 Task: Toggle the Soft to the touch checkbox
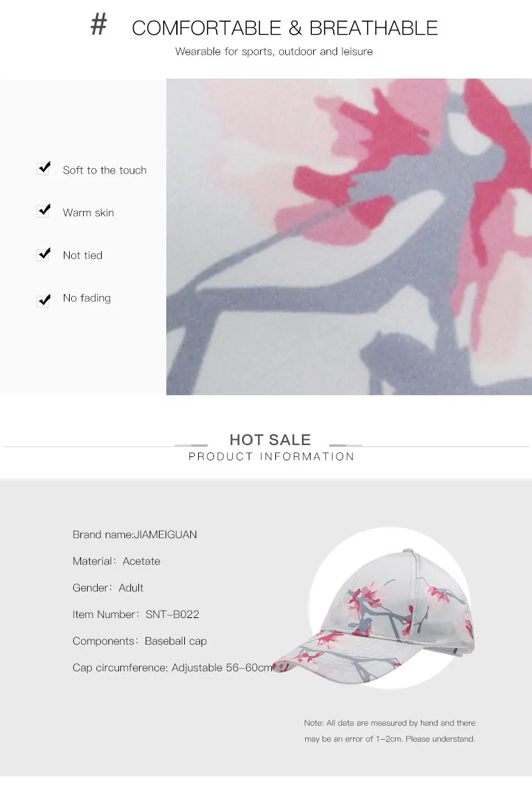pos(44,168)
